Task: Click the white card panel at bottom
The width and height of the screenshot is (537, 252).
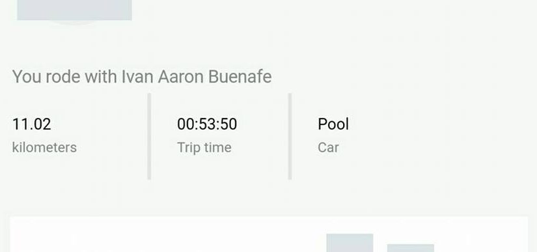Action: click(x=269, y=234)
